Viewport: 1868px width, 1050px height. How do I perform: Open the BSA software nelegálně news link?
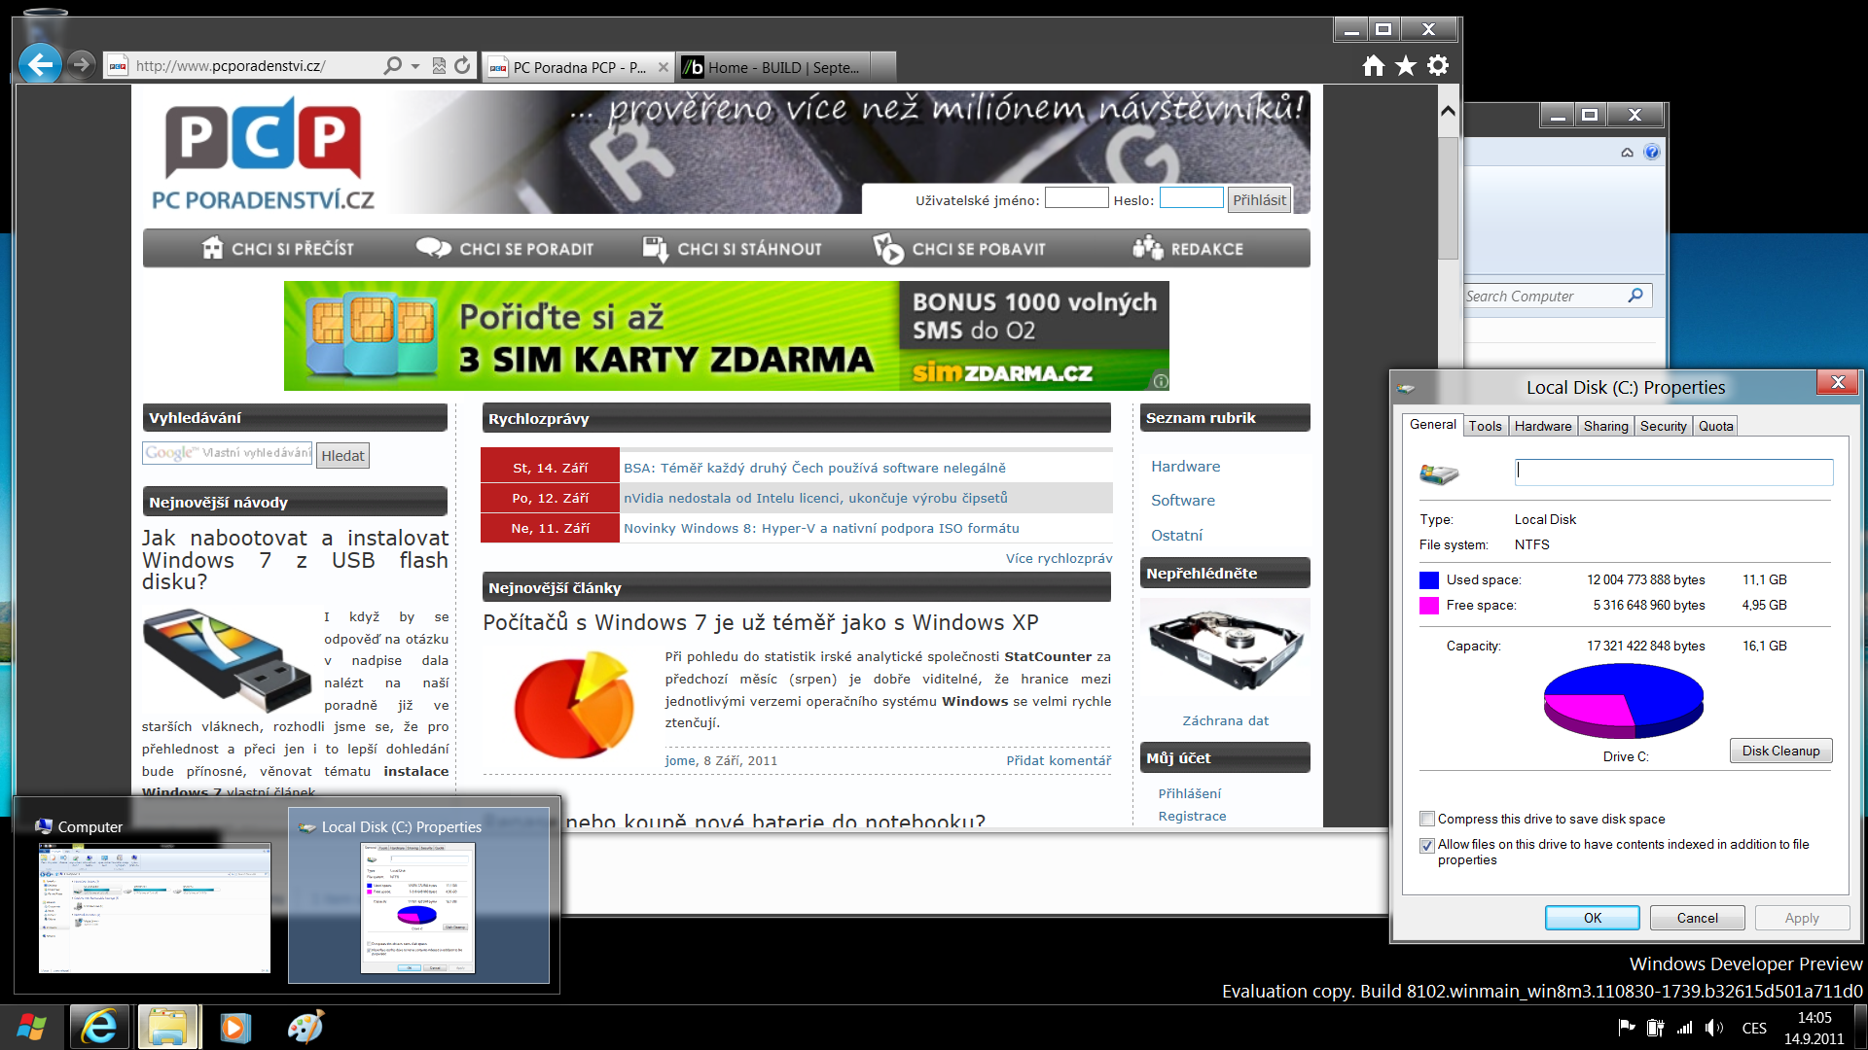coord(814,468)
